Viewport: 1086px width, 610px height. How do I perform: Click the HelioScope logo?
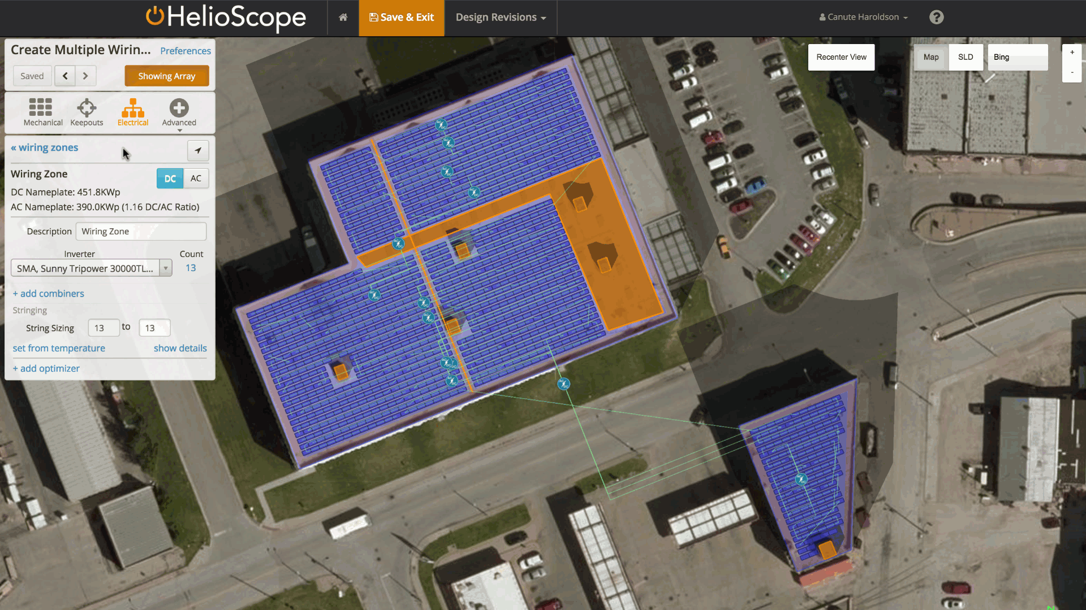tap(226, 18)
